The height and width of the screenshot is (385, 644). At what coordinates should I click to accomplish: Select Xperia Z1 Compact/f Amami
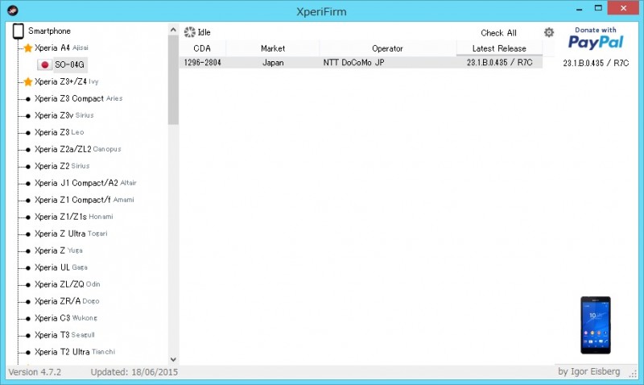coord(85,199)
